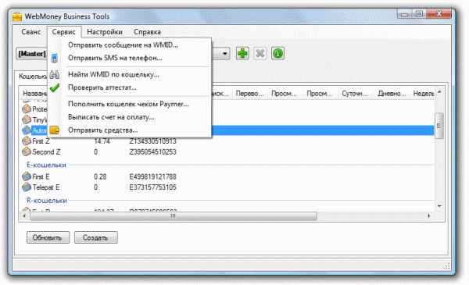The width and height of the screenshot is (469, 285).
Task: Maximize the WebMoney Business Tools window
Action: (x=419, y=14)
